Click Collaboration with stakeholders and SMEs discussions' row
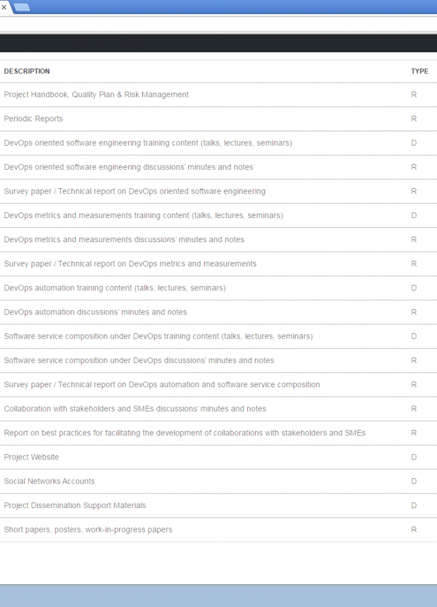The width and height of the screenshot is (437, 607). click(135, 409)
